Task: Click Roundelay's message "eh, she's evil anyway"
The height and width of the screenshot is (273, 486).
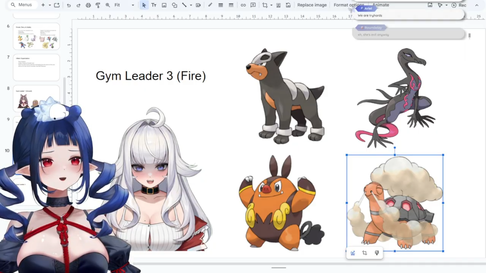Action: [373, 35]
